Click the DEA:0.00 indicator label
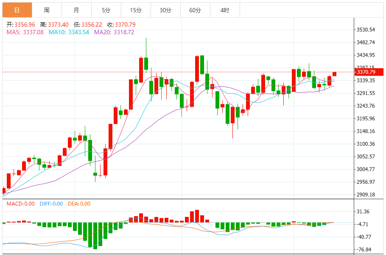386x255 pixels. (79, 204)
